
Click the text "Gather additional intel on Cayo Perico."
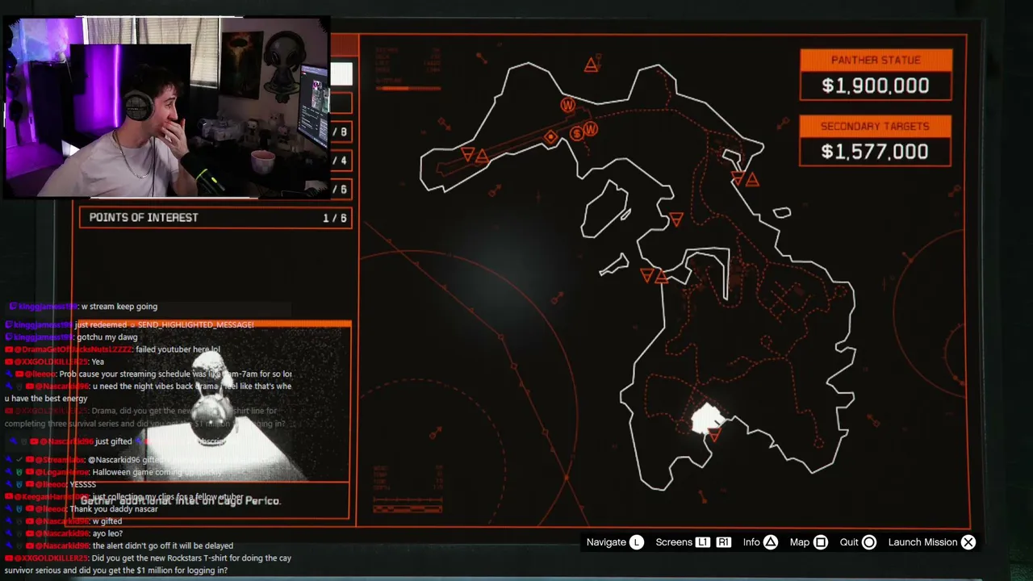(x=180, y=501)
